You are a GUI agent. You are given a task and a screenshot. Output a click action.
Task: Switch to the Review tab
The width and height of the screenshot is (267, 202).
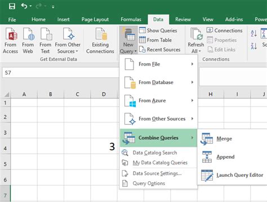click(183, 20)
